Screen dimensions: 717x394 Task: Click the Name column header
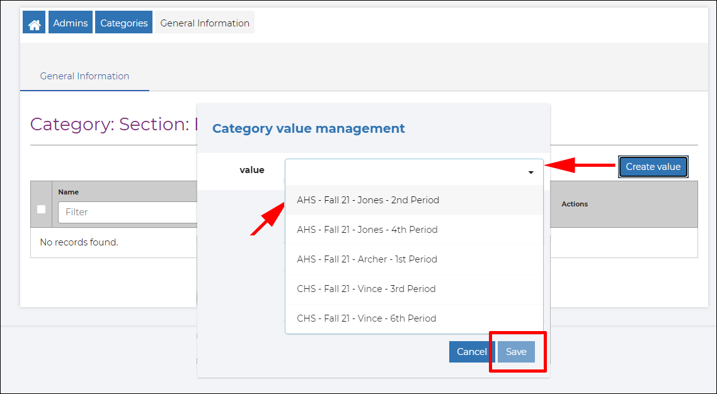69,192
